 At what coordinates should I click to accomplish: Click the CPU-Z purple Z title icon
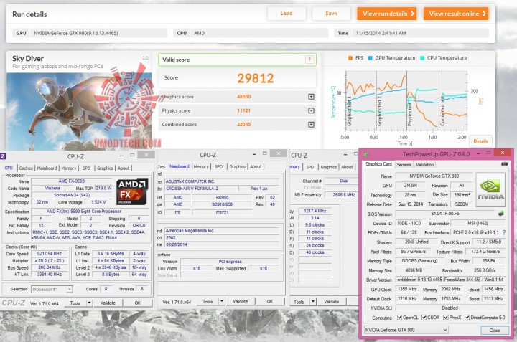point(3,156)
